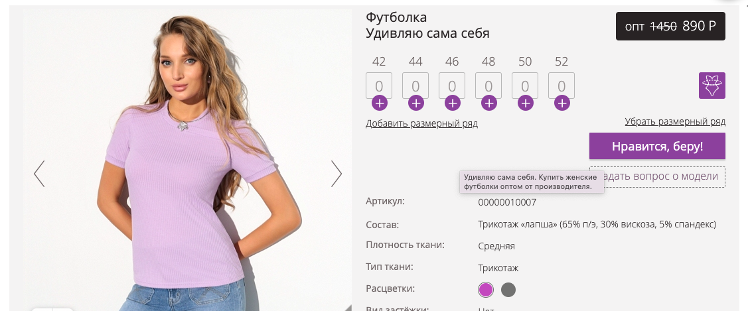Click plus button under size 42
748x311 pixels.
tap(380, 103)
